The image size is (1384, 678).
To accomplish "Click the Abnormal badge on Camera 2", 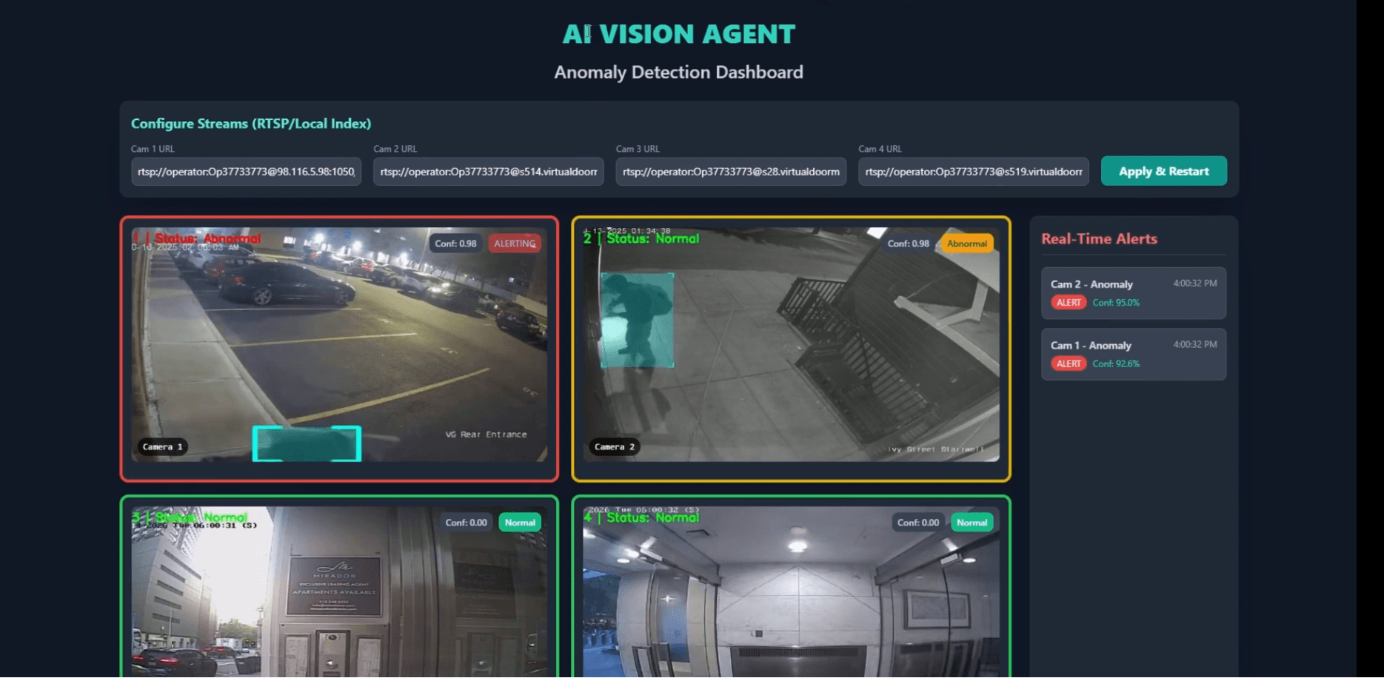I will click(966, 244).
